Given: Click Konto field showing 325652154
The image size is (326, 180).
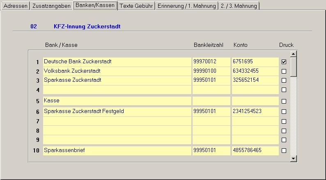Looking at the screenshot, I should pyautogui.click(x=255, y=80).
